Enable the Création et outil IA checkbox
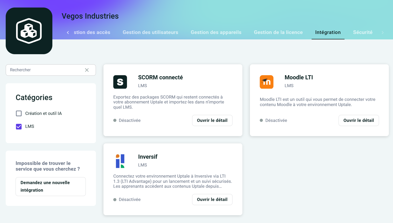The image size is (393, 223). coord(19,113)
